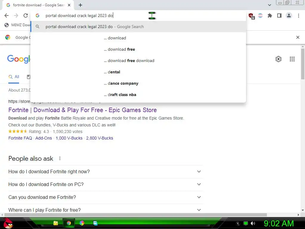Open Chrome's three-dot menu
The height and width of the screenshot is (229, 305).
(298, 16)
